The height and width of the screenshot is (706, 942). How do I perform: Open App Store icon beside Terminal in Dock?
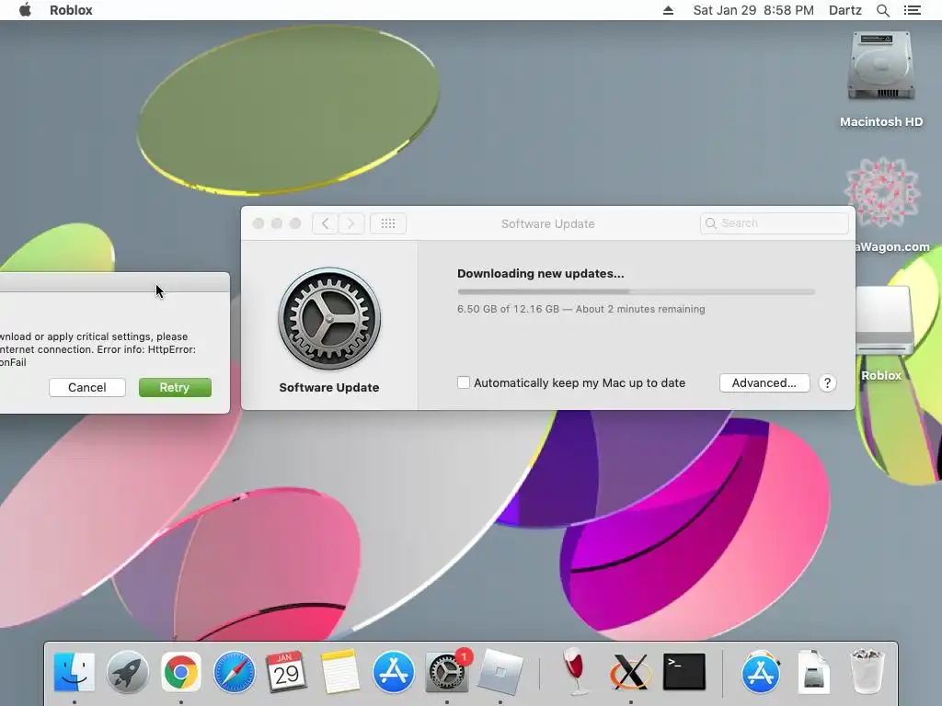(x=761, y=672)
